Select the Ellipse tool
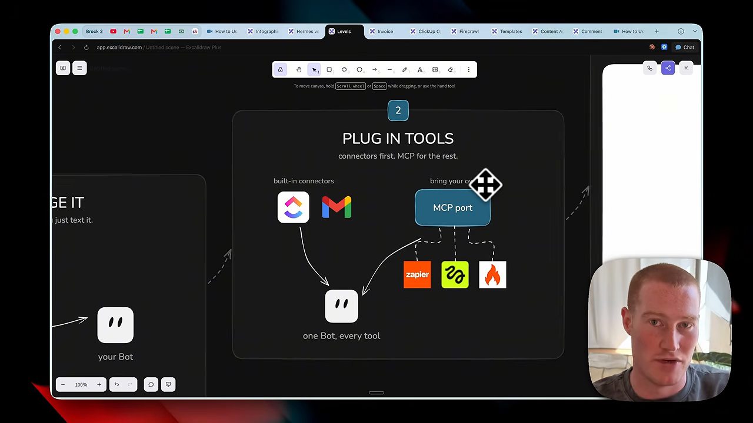This screenshot has width=753, height=423. point(359,69)
